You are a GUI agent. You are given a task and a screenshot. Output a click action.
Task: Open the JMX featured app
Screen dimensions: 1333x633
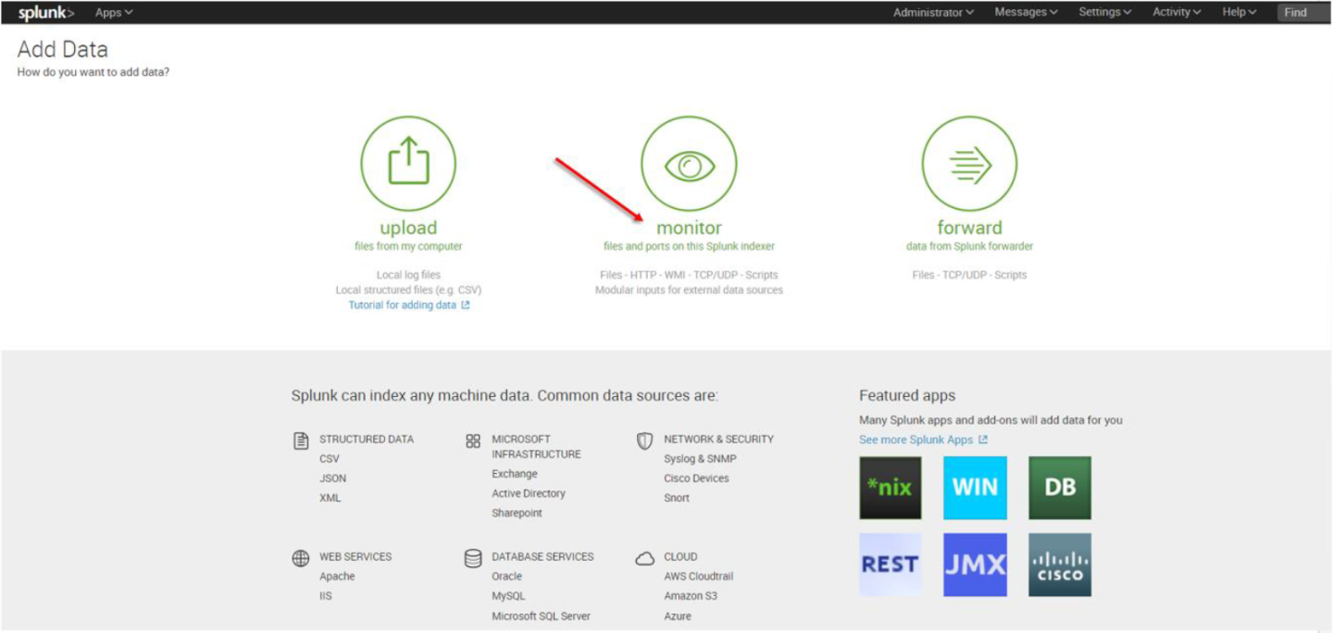point(975,564)
